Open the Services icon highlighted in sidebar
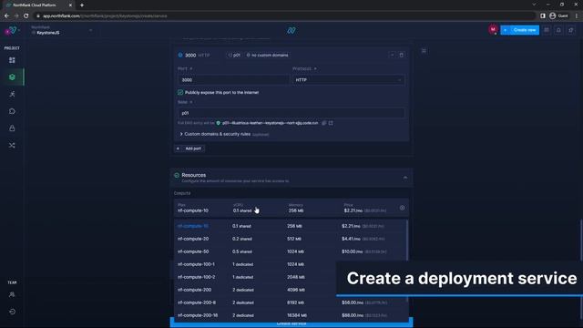The image size is (583, 328). click(12, 77)
